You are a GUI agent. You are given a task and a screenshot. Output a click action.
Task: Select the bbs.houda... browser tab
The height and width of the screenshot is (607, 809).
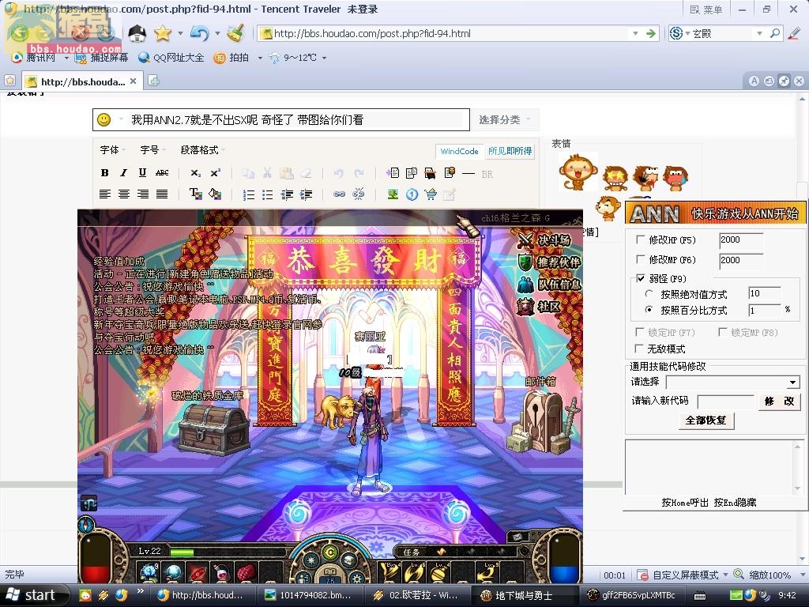pyautogui.click(x=82, y=81)
